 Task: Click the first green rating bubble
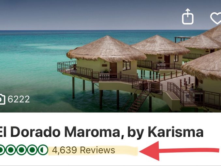tap(2, 150)
